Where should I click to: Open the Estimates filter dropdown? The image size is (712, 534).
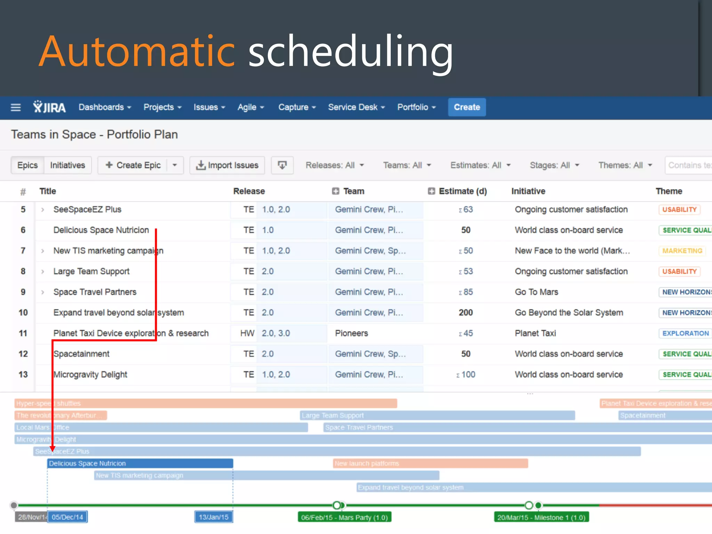click(x=480, y=165)
